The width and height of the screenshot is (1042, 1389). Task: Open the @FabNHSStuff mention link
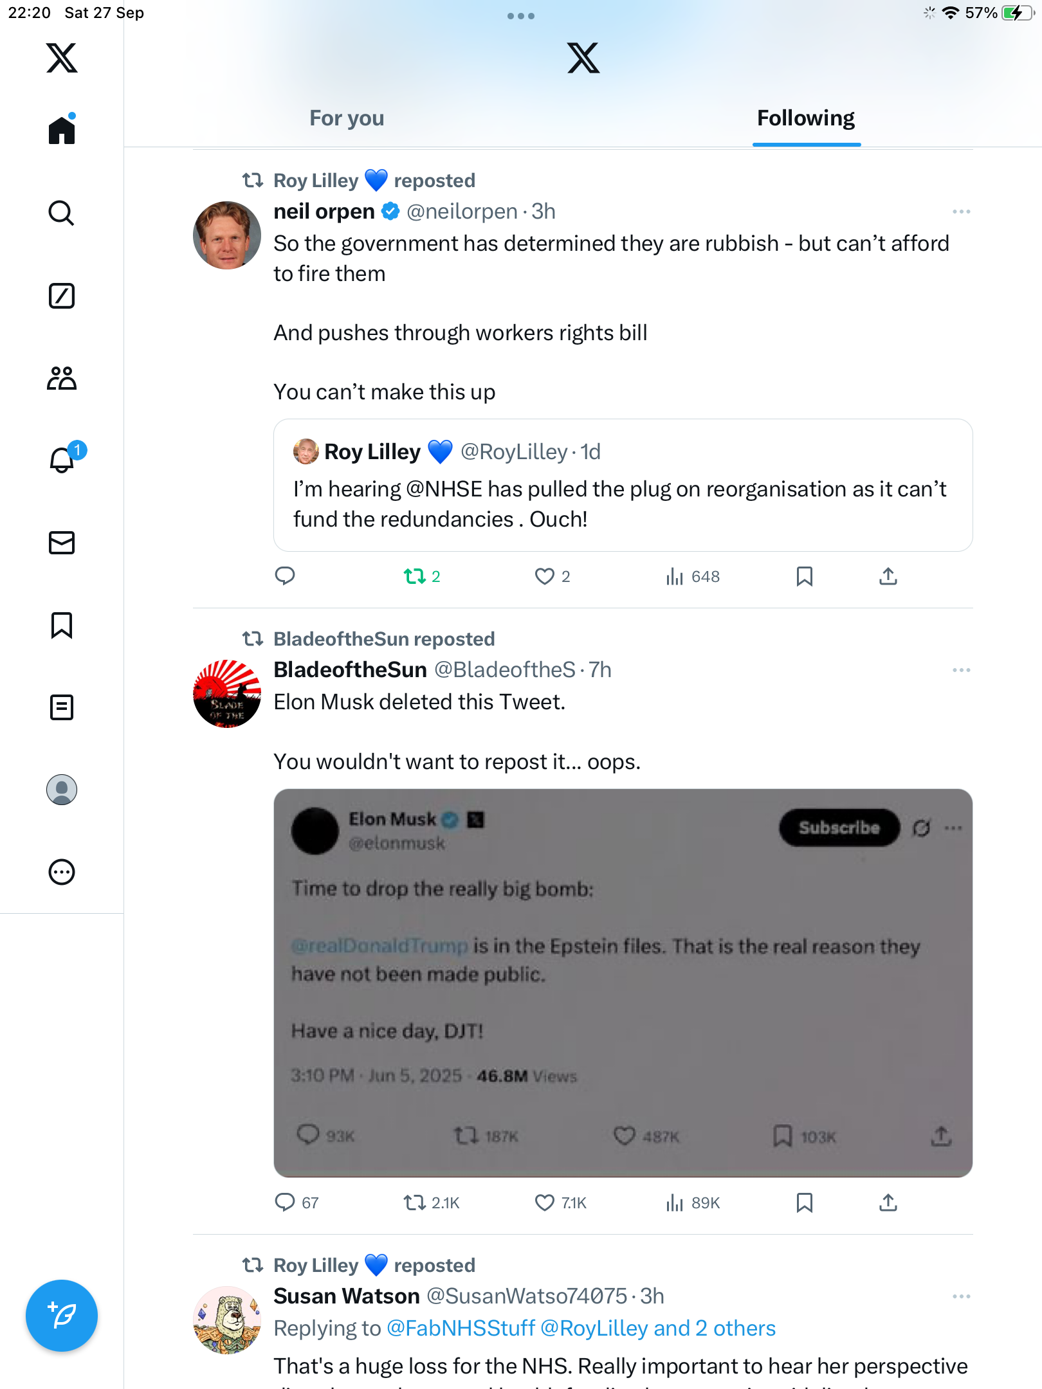pyautogui.click(x=461, y=1329)
